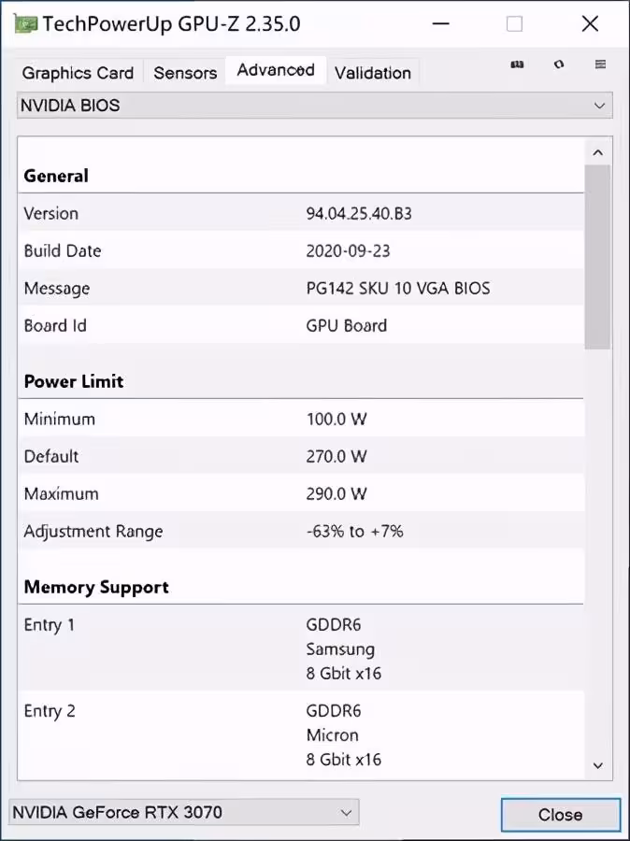Image resolution: width=630 pixels, height=841 pixels.
Task: Open the hamburger menu icon
Action: (x=601, y=65)
